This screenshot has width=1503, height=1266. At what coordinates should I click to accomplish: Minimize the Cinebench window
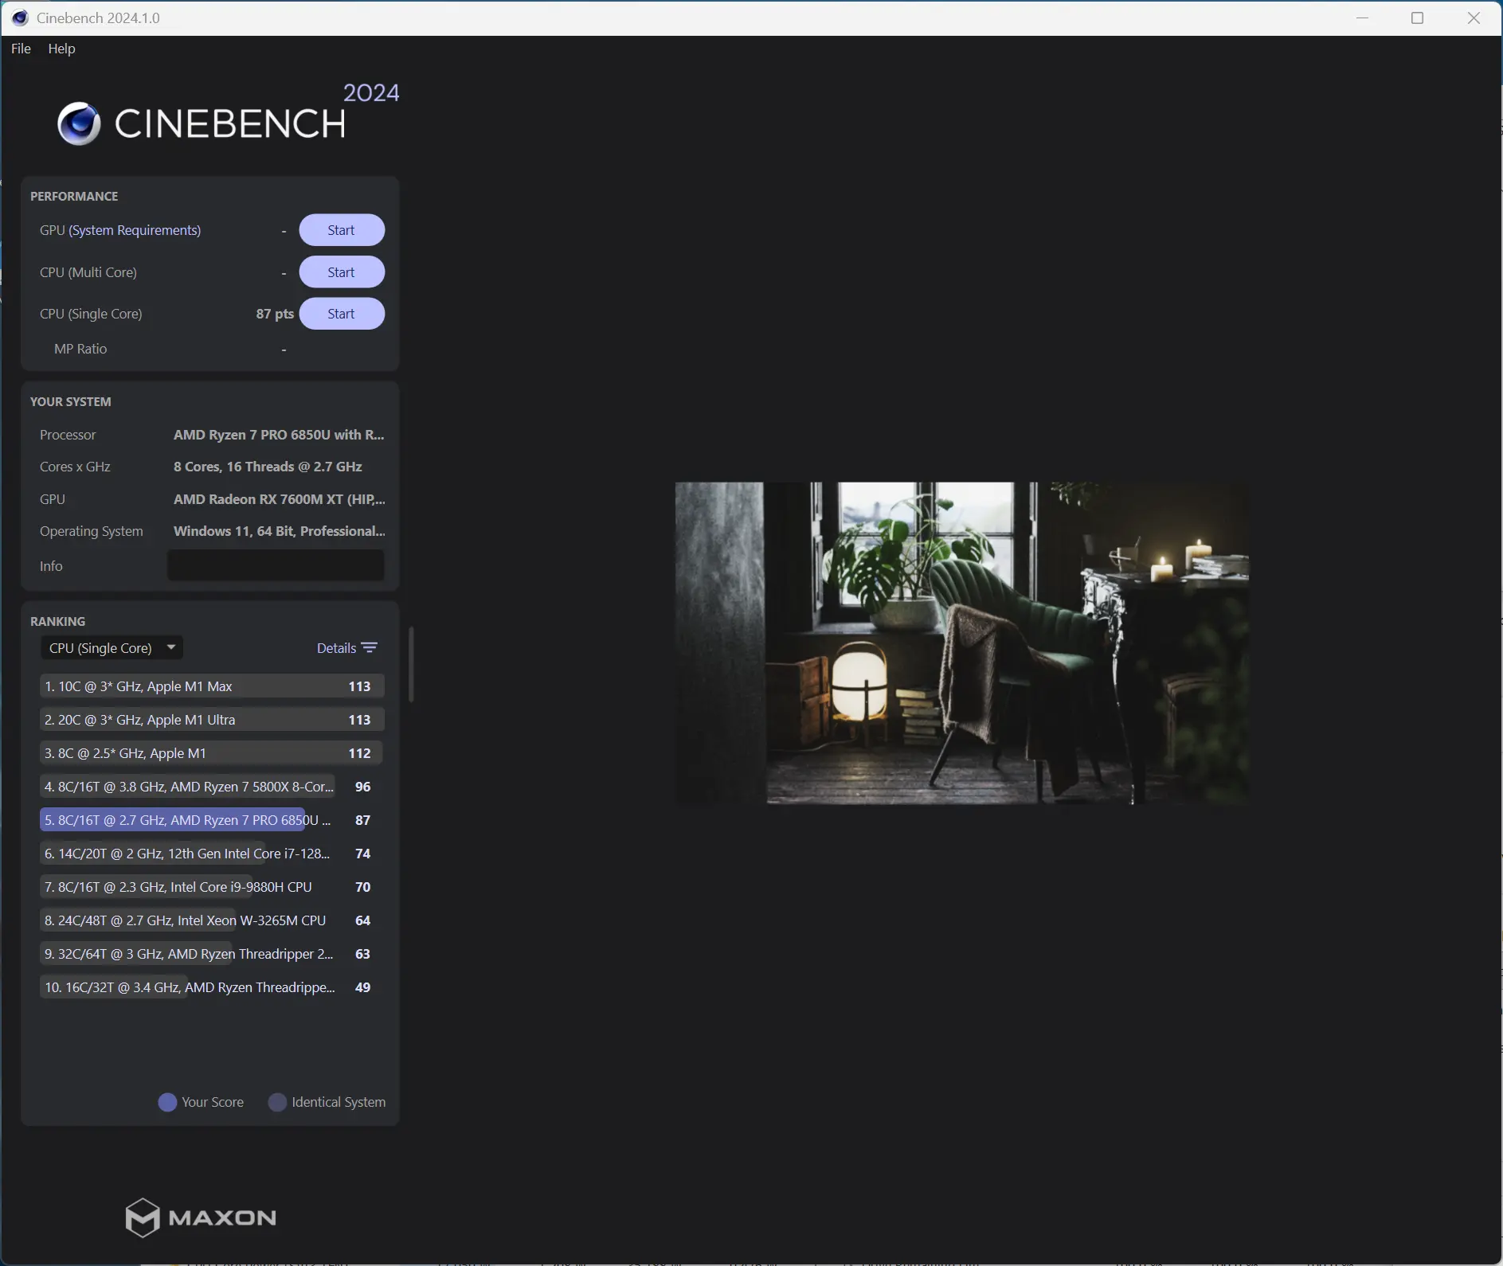(x=1362, y=18)
